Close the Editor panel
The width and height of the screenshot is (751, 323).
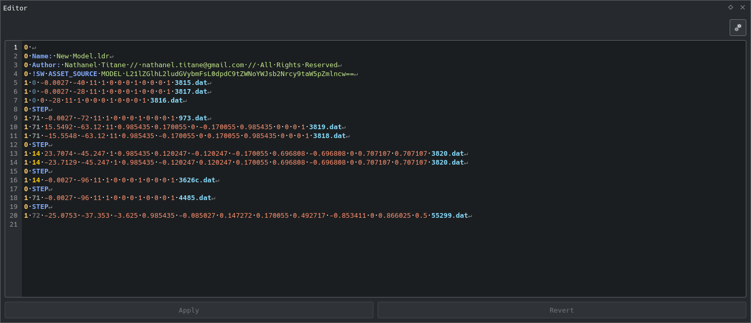click(743, 7)
